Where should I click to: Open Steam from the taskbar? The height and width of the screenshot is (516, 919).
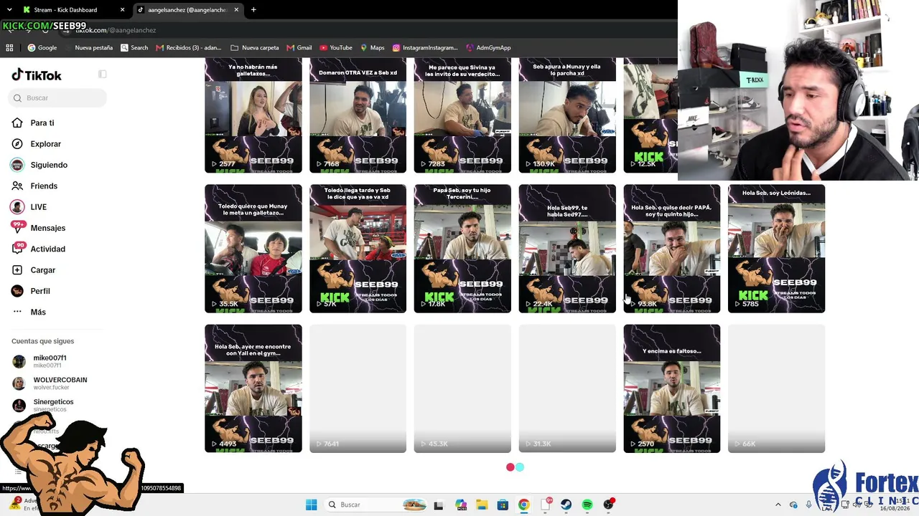[x=566, y=505]
